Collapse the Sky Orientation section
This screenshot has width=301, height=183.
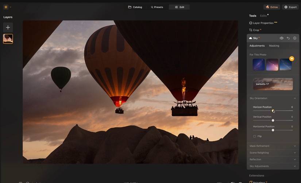click(273, 98)
